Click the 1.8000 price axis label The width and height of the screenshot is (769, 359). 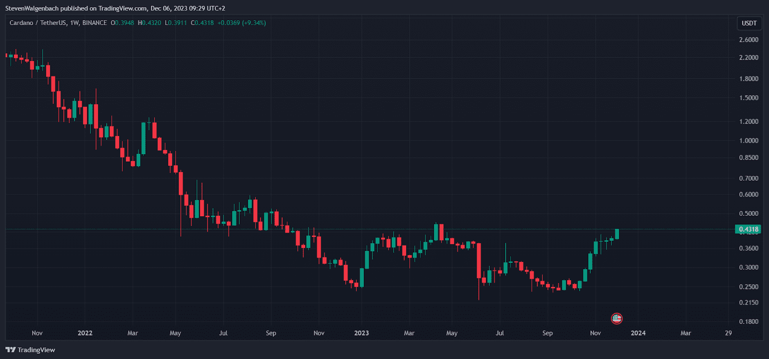tap(749, 79)
